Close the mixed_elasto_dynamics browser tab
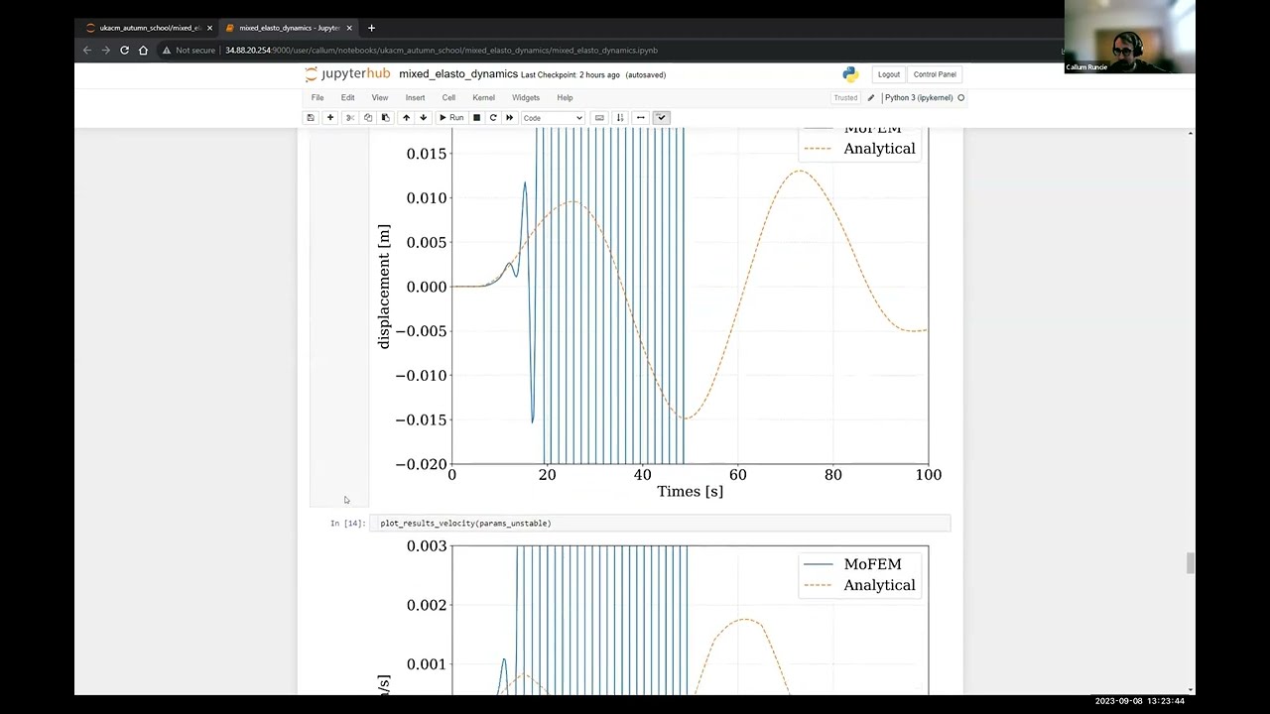The image size is (1270, 714). [x=349, y=28]
